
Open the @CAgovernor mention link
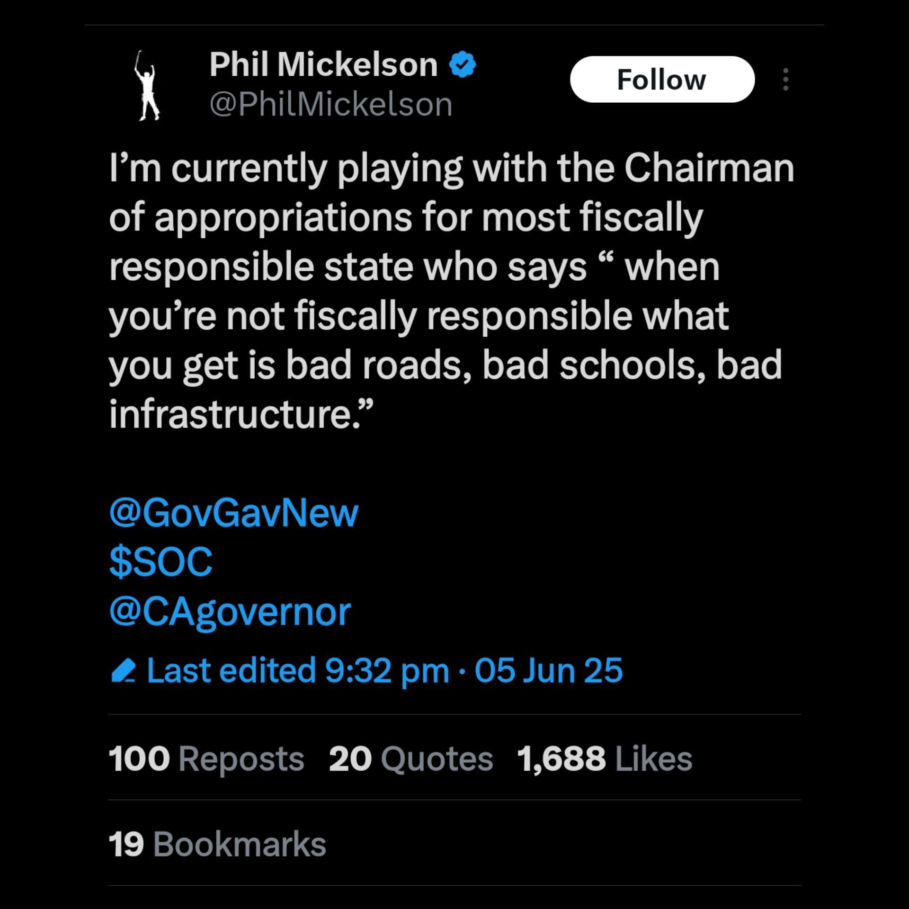[230, 612]
